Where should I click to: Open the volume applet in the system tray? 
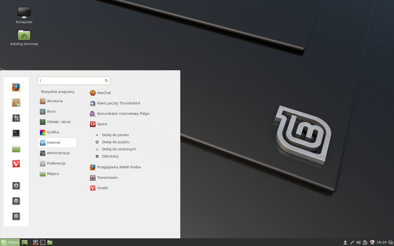tap(359, 242)
